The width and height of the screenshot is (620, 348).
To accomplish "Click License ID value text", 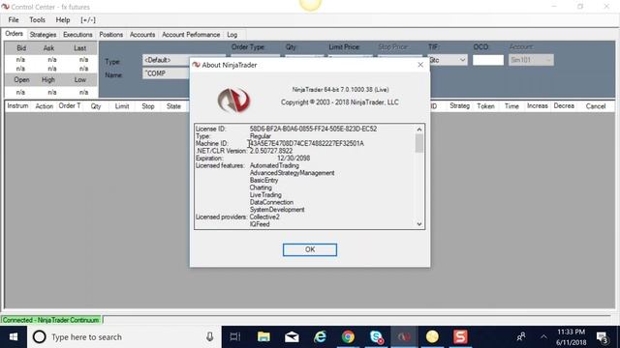I will (x=313, y=129).
